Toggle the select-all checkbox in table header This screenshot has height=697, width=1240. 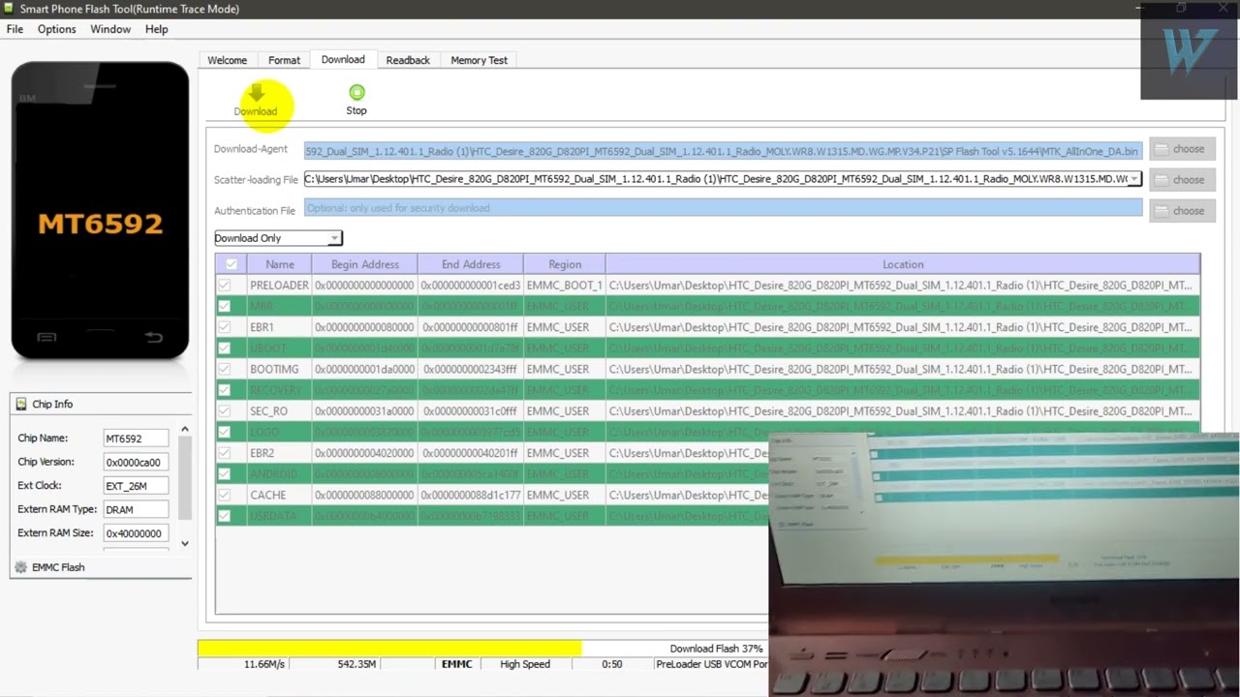(x=231, y=264)
